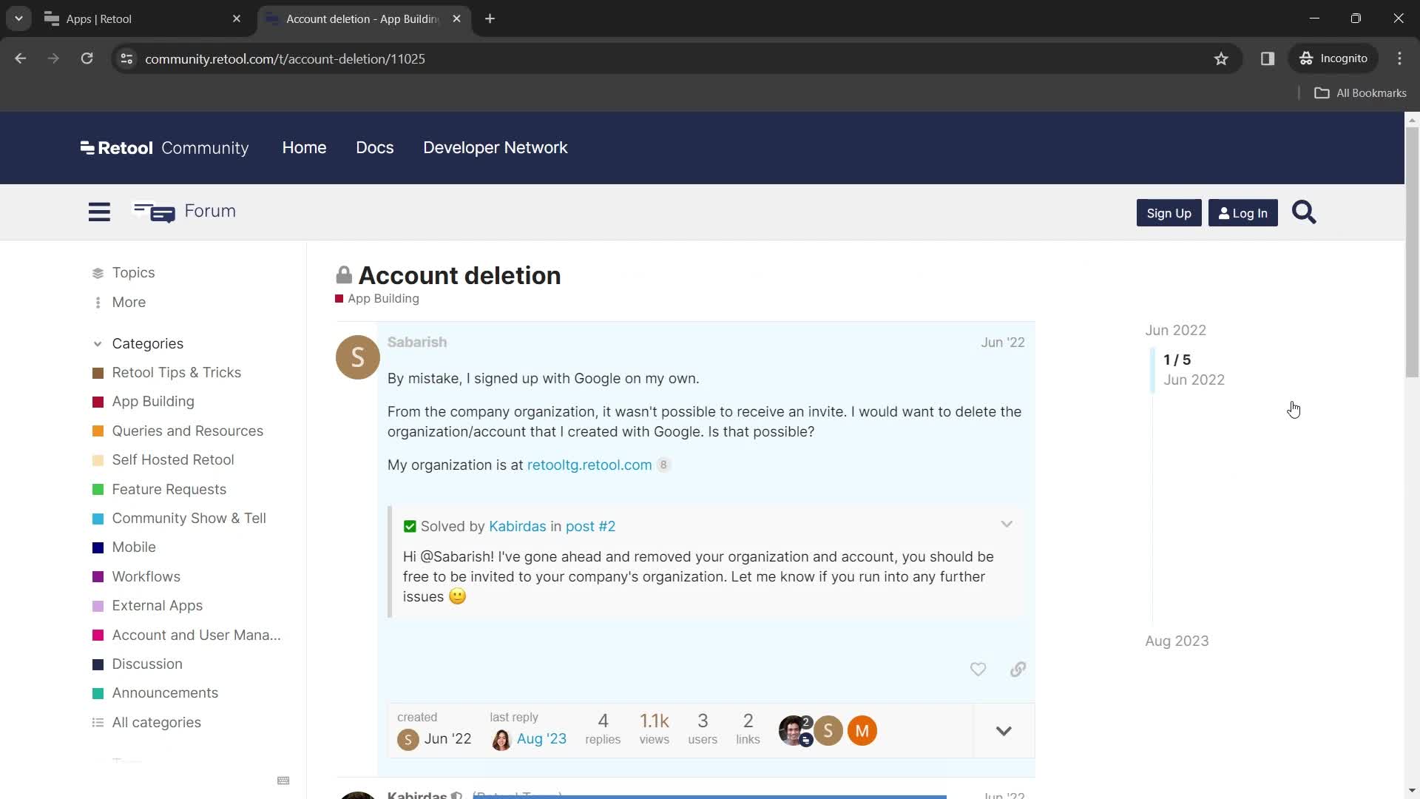Jump to Aug 2023 timeline end

point(1177,641)
